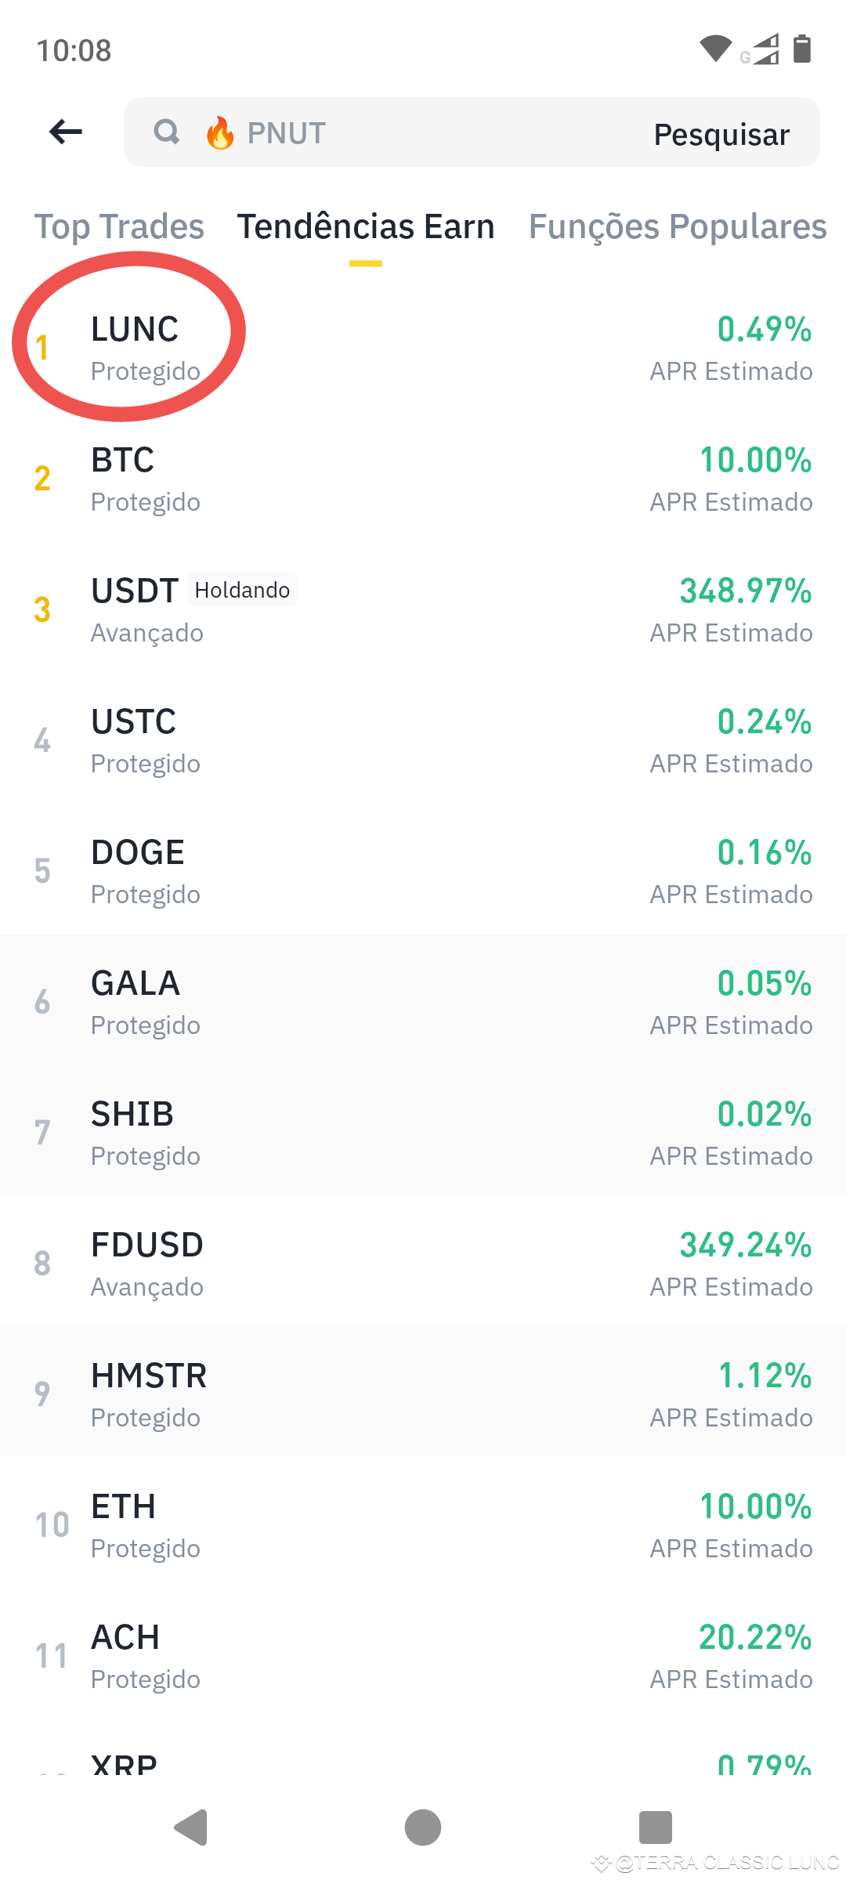Tap the Wi-Fi status icon

[x=715, y=49]
